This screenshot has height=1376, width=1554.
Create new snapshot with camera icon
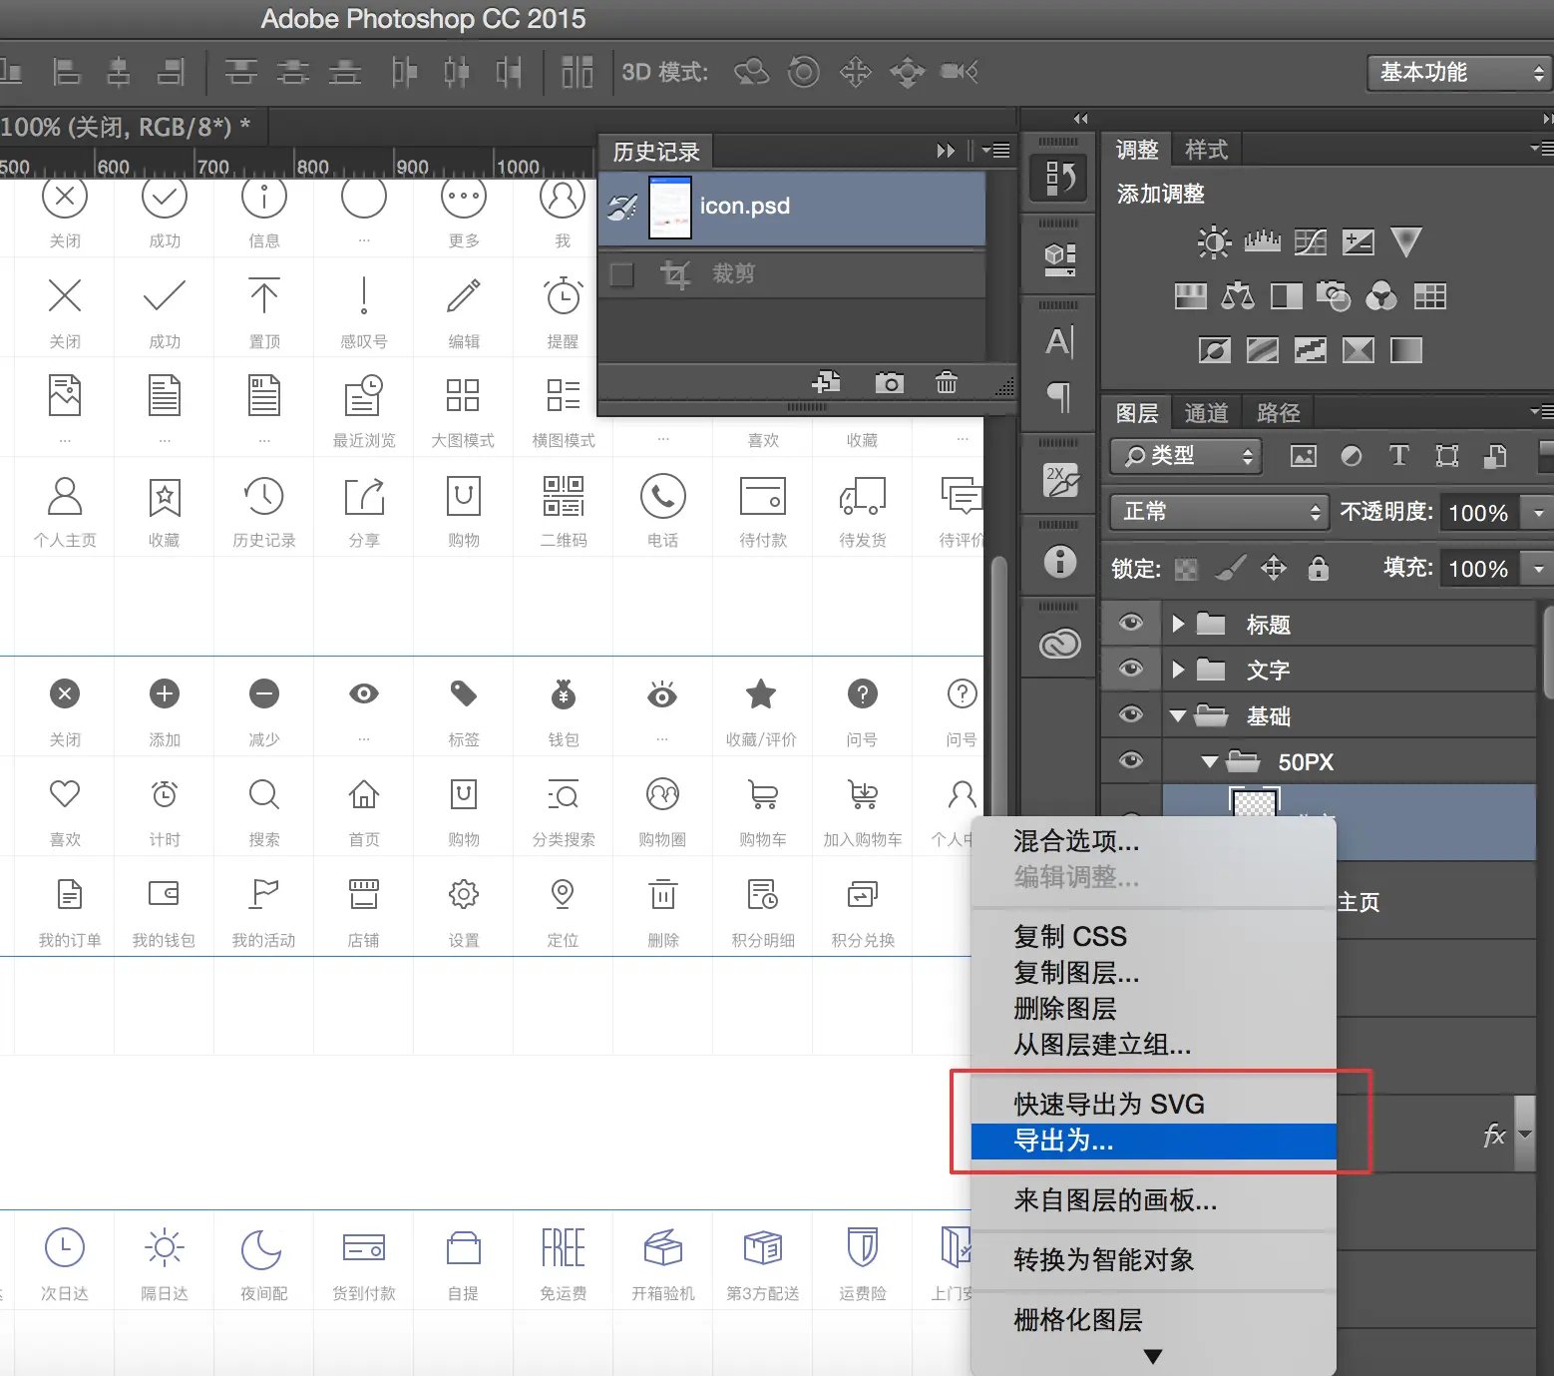click(889, 382)
